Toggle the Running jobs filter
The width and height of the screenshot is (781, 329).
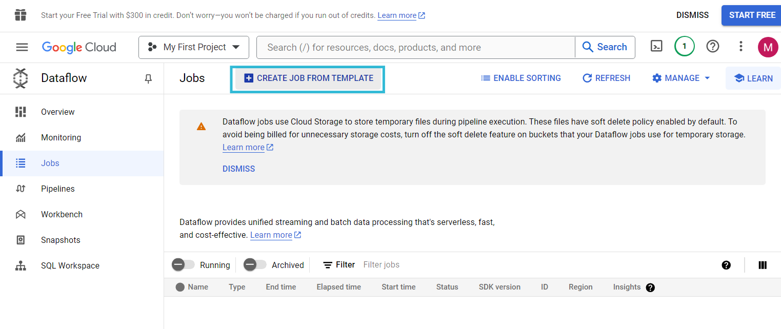(183, 264)
